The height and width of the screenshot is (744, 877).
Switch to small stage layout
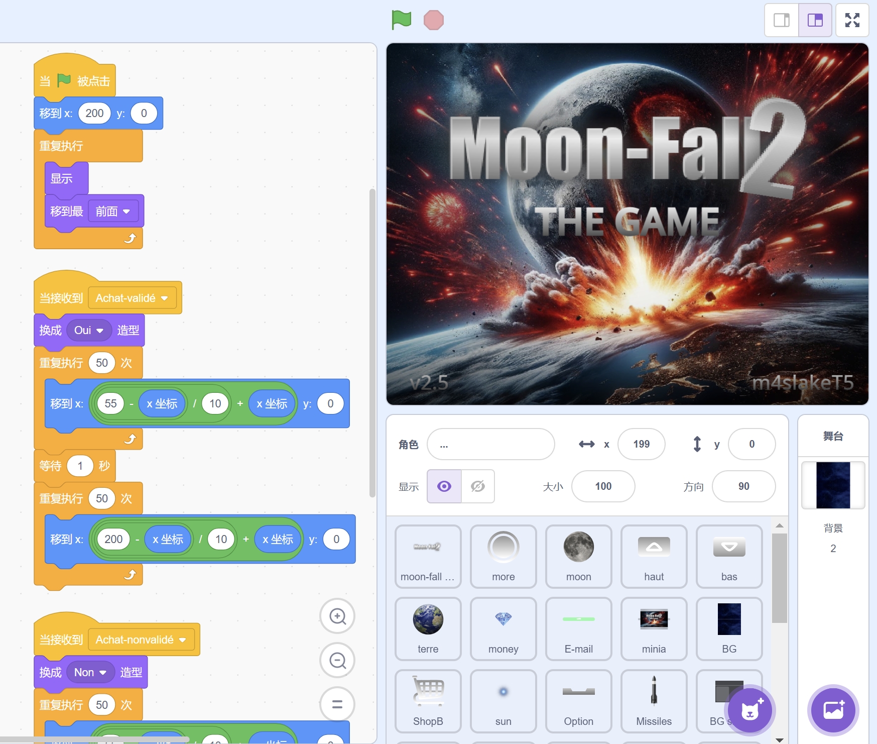pyautogui.click(x=782, y=20)
